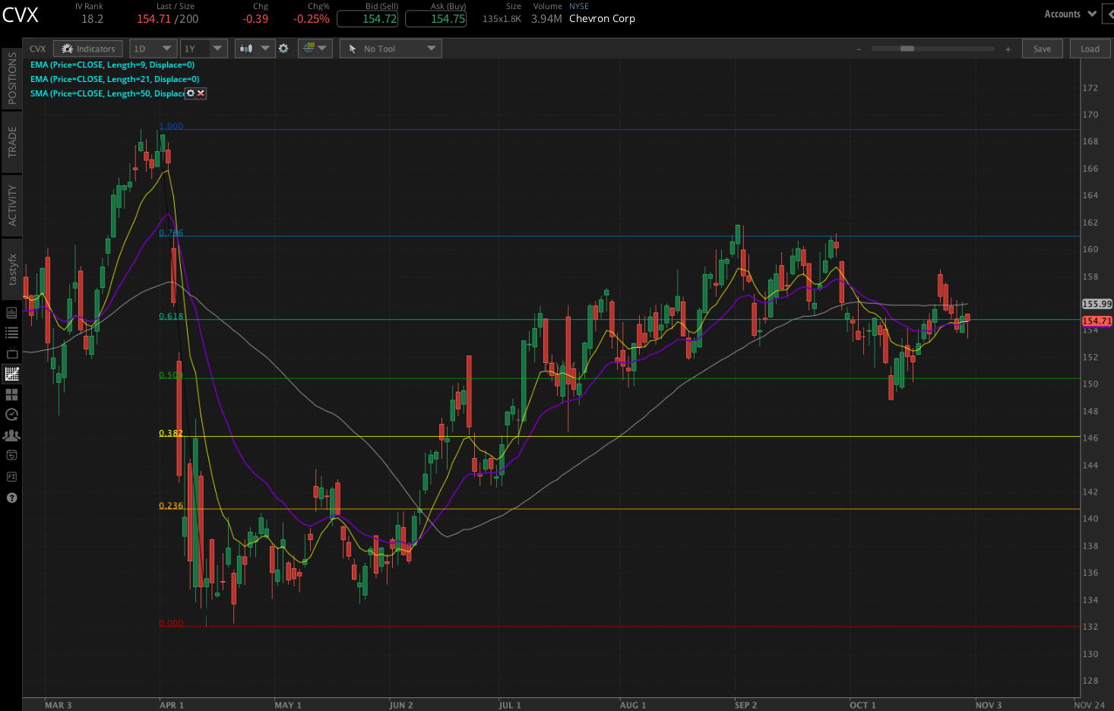This screenshot has height=711, width=1114.
Task: Click the chart zoom slider handle
Action: pyautogui.click(x=907, y=49)
